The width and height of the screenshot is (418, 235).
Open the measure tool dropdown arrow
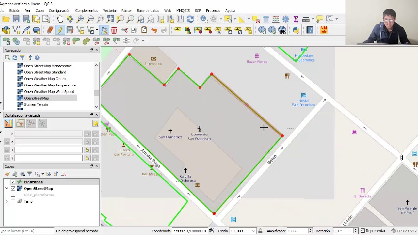[x=313, y=19]
